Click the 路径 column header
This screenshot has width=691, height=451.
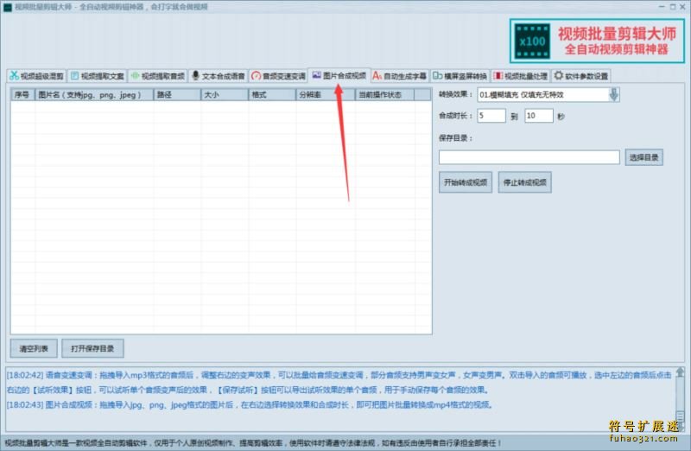click(x=177, y=95)
